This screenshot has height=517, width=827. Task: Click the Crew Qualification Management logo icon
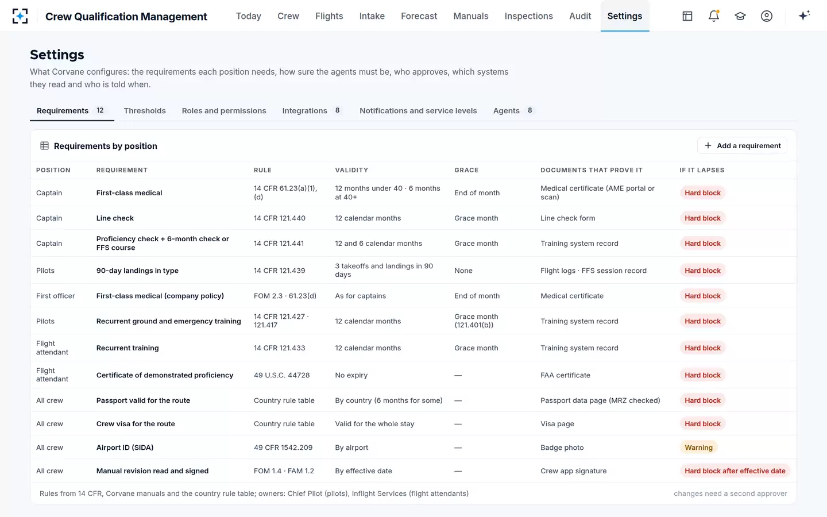pos(20,16)
